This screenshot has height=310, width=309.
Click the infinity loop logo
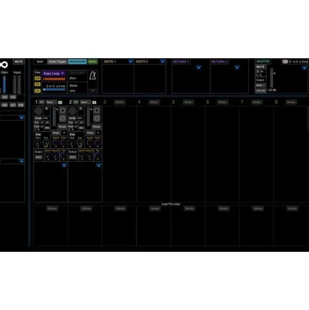[x=4, y=65]
